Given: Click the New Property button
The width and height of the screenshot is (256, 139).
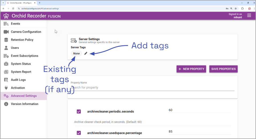Looking at the screenshot, I should click(191, 69).
